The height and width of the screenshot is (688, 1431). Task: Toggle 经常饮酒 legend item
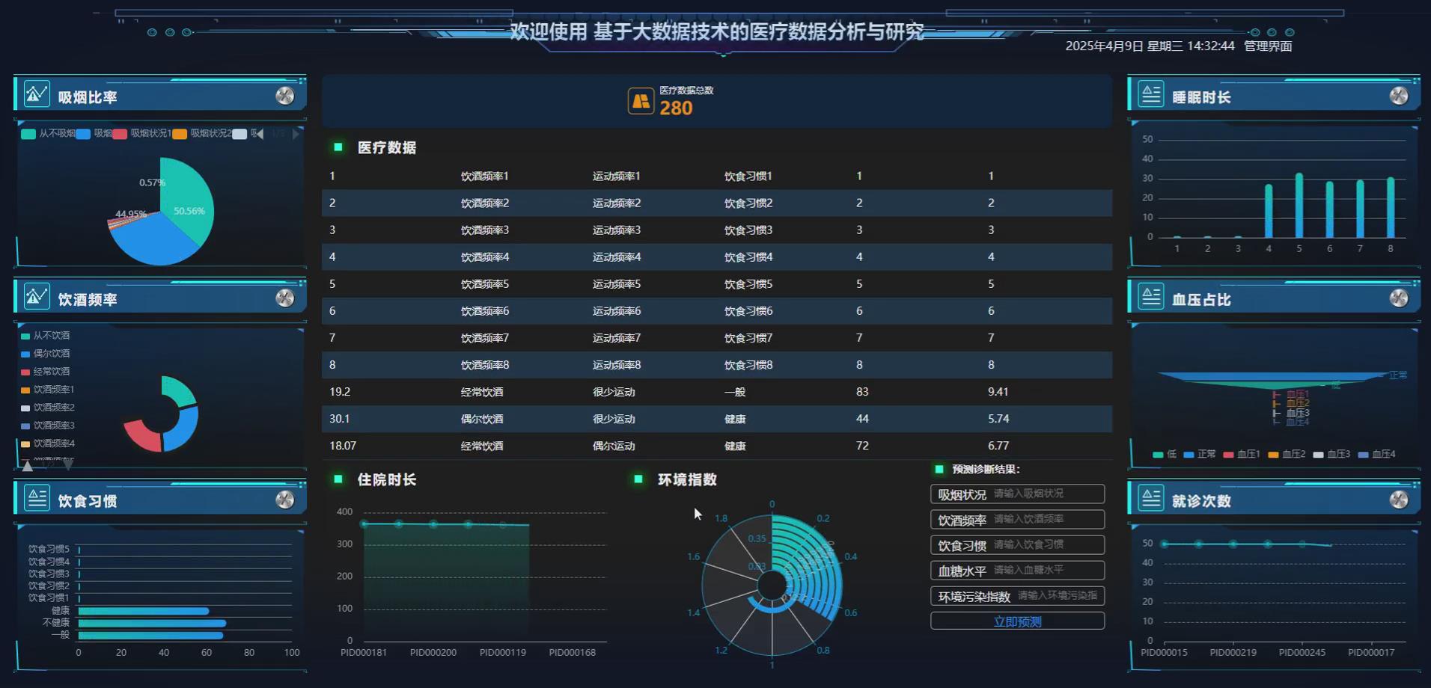tap(45, 372)
